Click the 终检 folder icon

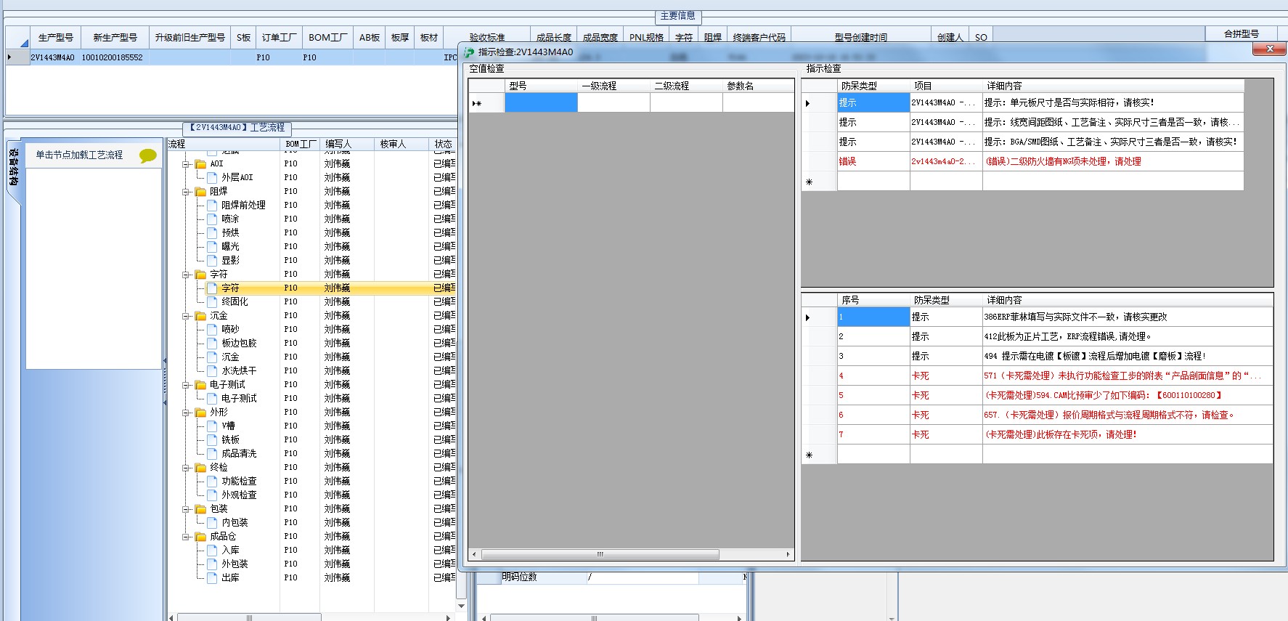(x=201, y=468)
